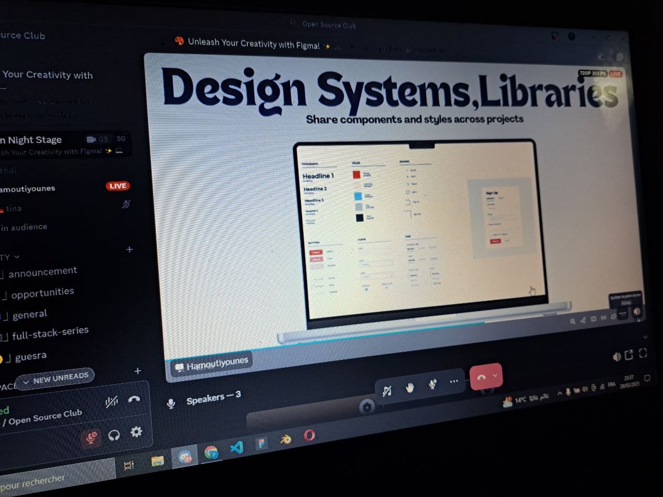Open the opportunities channel
The width and height of the screenshot is (663, 497).
pos(41,293)
